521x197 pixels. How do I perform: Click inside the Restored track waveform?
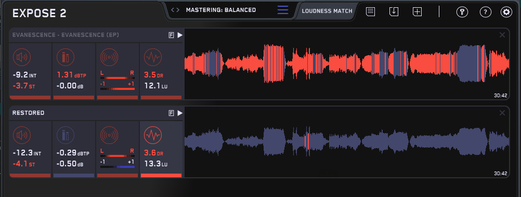click(x=347, y=141)
